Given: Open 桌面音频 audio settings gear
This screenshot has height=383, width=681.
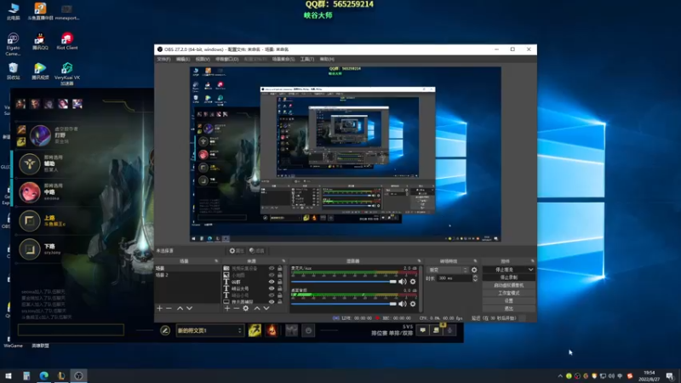Looking at the screenshot, I should pos(413,304).
